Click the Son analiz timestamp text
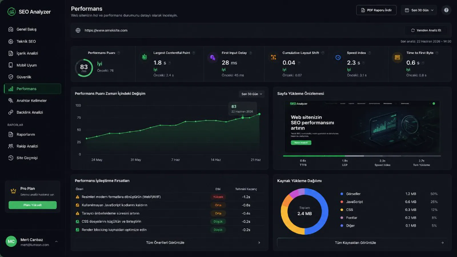457x257 pixels. (426, 41)
